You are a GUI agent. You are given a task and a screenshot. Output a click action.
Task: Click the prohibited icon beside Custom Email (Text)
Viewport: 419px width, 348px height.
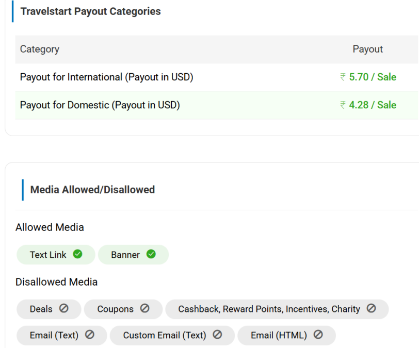217,335
